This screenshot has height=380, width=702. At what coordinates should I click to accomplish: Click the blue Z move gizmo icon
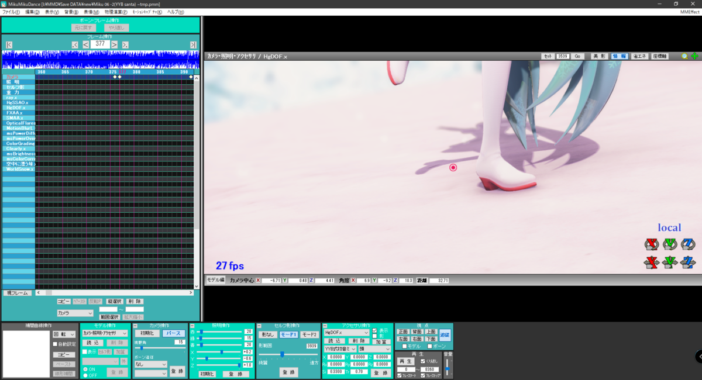(689, 262)
